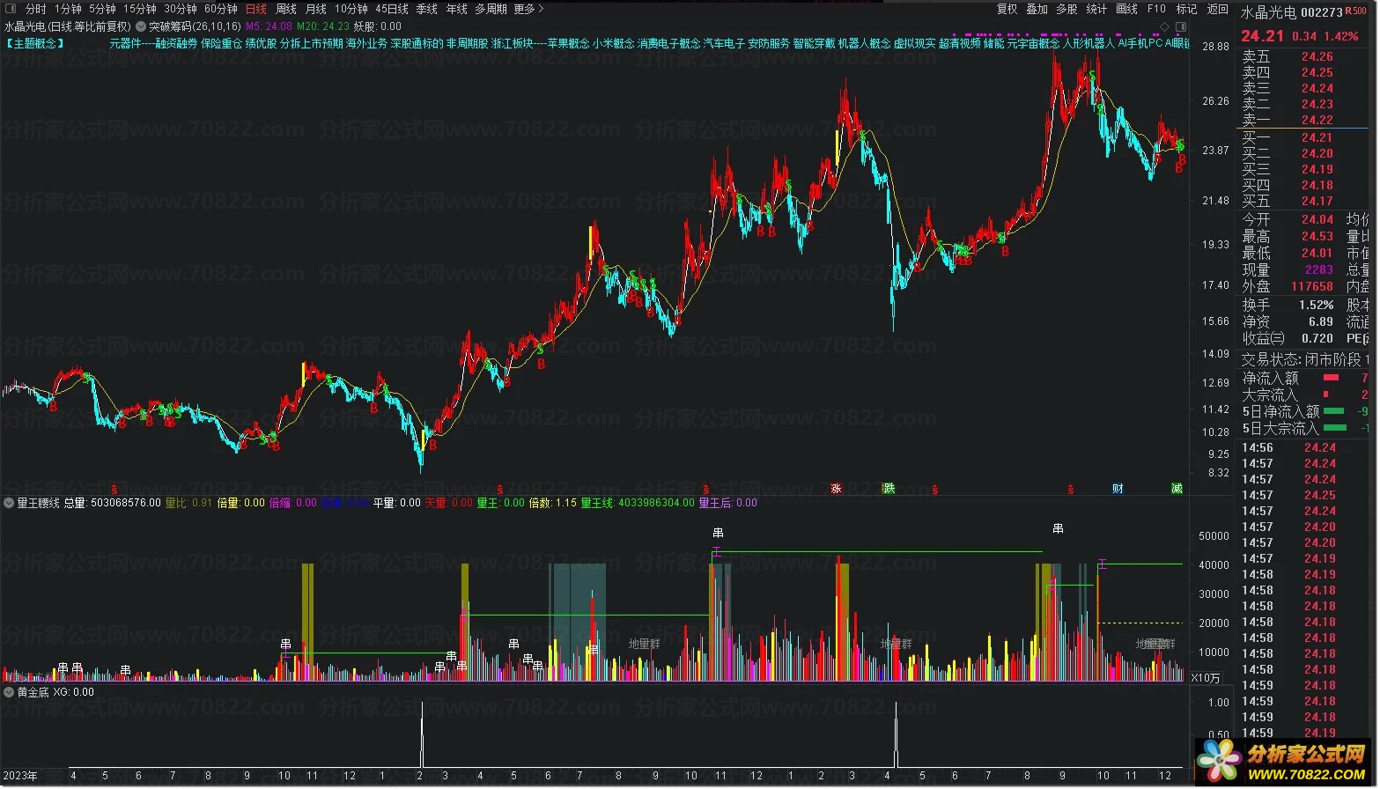The width and height of the screenshot is (1380, 789).
Task: Click the 标记 mark option
Action: pyautogui.click(x=1187, y=9)
